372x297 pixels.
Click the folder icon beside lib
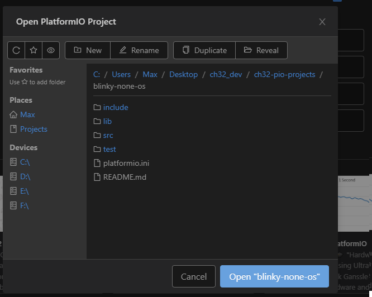tap(97, 121)
